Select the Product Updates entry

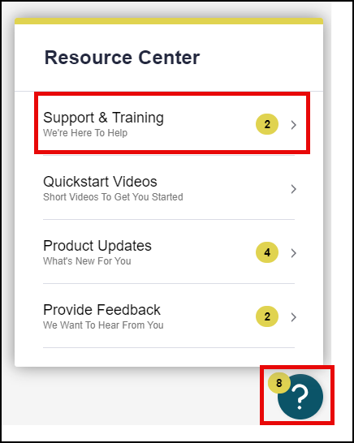[x=169, y=252]
